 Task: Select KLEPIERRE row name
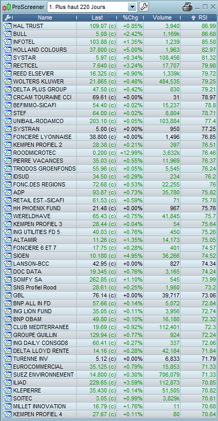point(27,390)
